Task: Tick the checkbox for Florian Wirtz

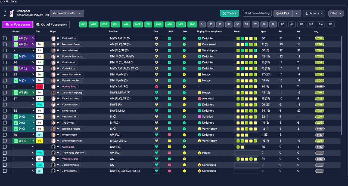Action: pyautogui.click(x=5, y=38)
